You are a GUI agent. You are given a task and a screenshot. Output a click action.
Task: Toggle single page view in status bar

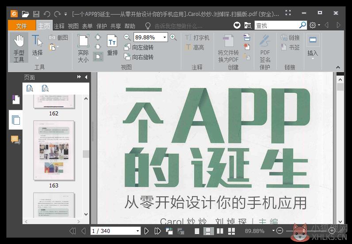[197, 231]
